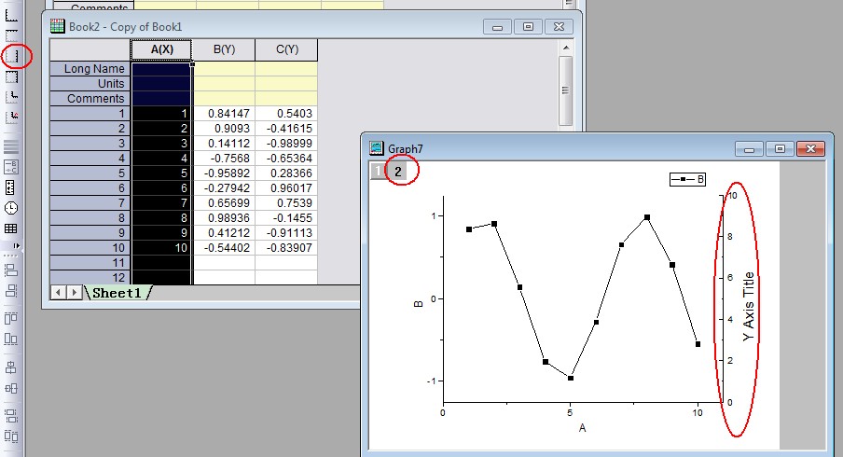Click the right 'Y Axis Title' label
The width and height of the screenshot is (843, 457).
[749, 307]
